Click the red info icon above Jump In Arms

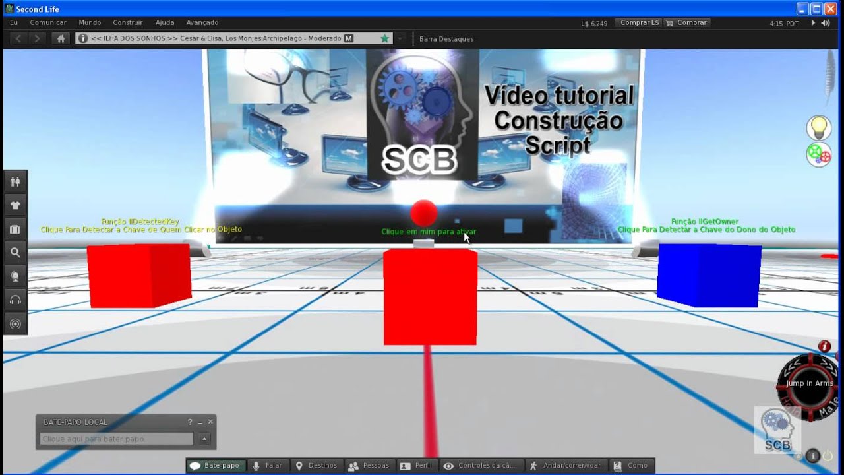824,346
